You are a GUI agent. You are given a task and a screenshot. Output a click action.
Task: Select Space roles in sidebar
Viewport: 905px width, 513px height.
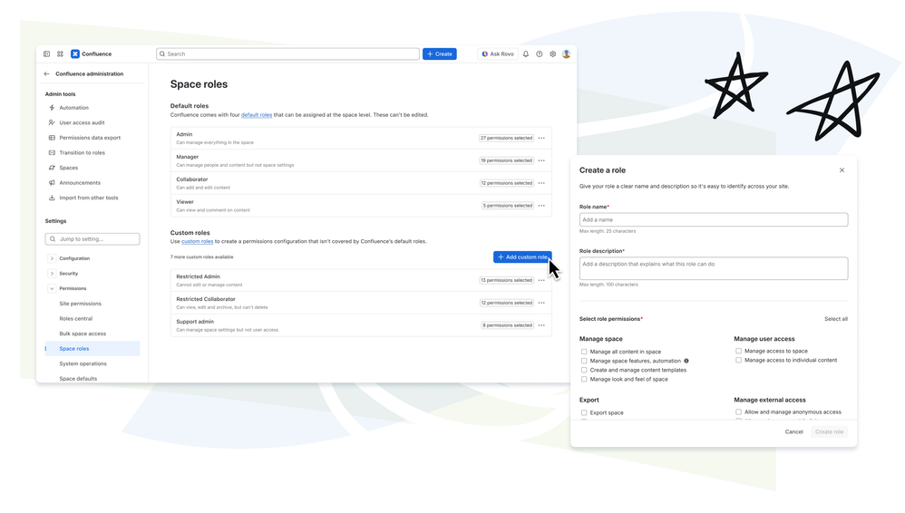(x=92, y=349)
